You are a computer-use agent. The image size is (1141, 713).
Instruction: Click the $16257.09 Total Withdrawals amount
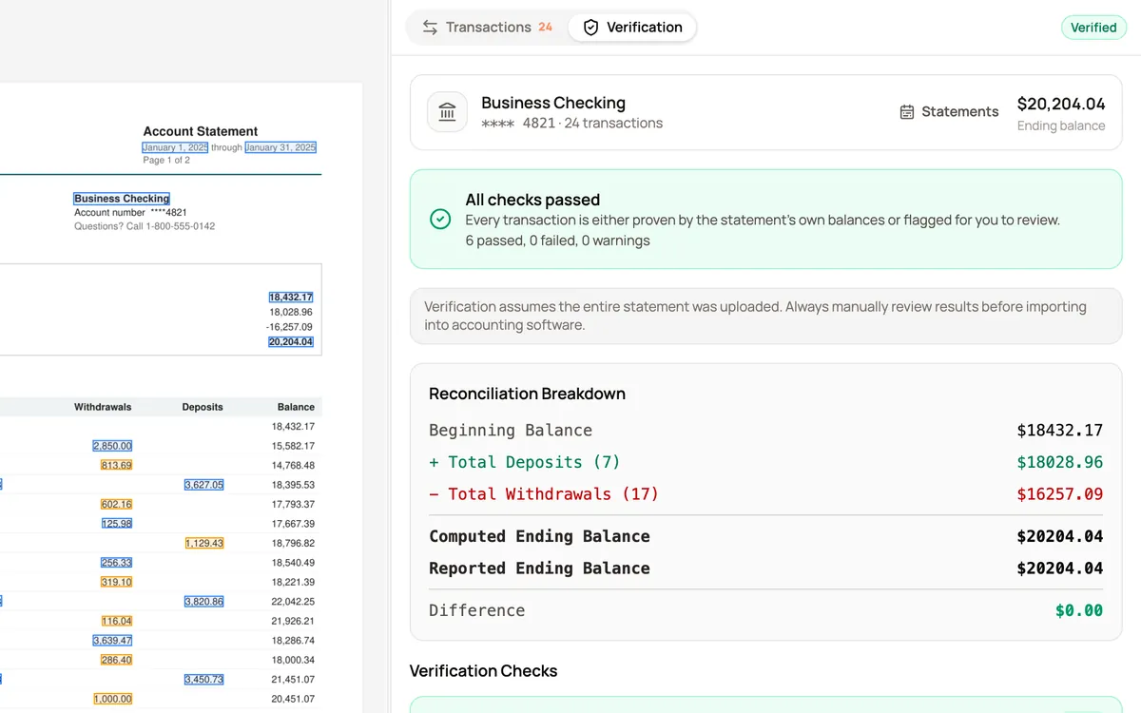(x=1060, y=494)
